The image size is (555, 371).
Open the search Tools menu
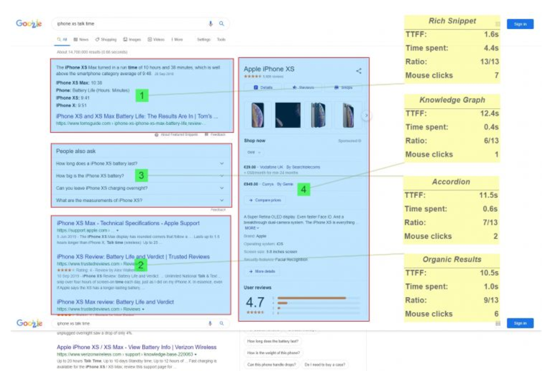[x=221, y=40]
